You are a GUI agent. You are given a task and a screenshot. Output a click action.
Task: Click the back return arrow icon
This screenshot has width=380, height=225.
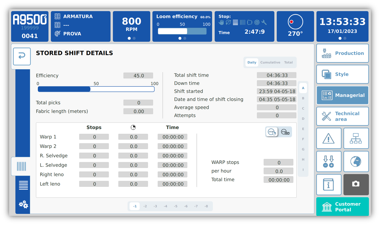pos(22,56)
